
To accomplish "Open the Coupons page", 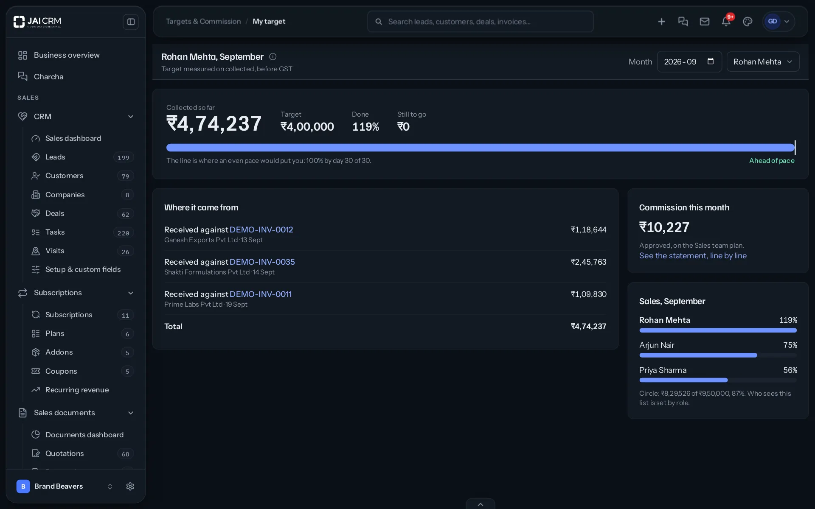I will pyautogui.click(x=82, y=371).
